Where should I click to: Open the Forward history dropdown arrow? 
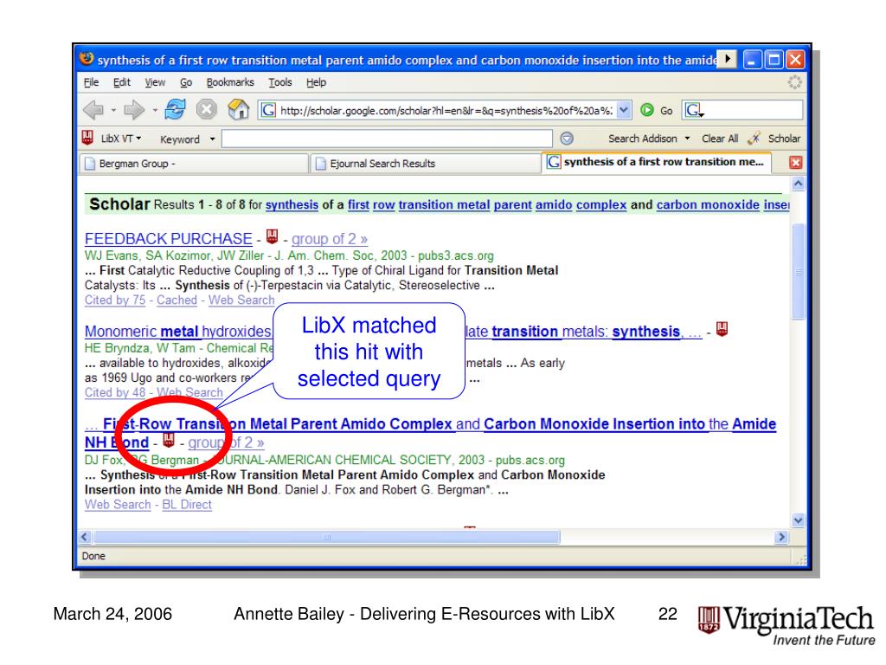coord(155,110)
